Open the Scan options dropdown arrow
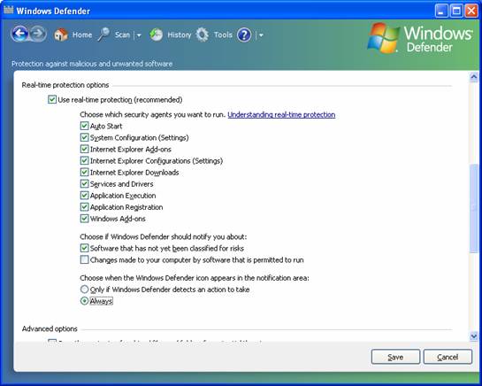 139,35
